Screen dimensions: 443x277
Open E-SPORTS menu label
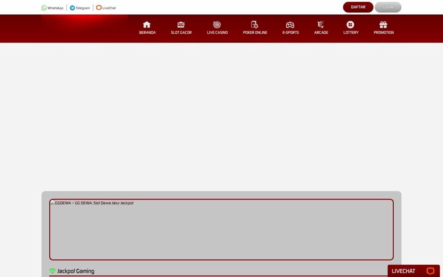click(290, 33)
